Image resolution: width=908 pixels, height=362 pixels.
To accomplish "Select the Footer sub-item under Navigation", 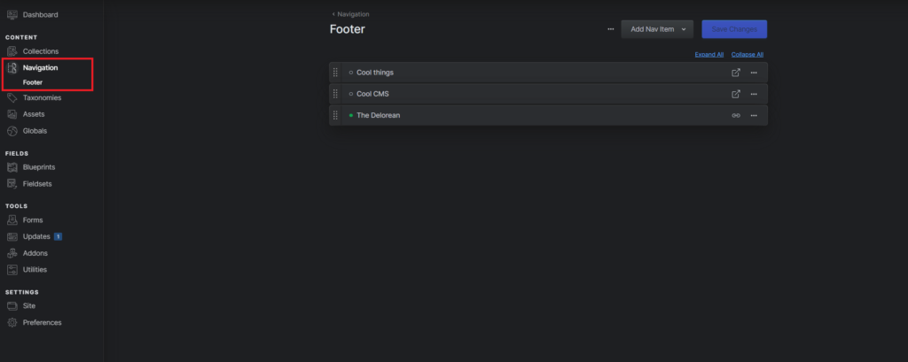I will (33, 82).
